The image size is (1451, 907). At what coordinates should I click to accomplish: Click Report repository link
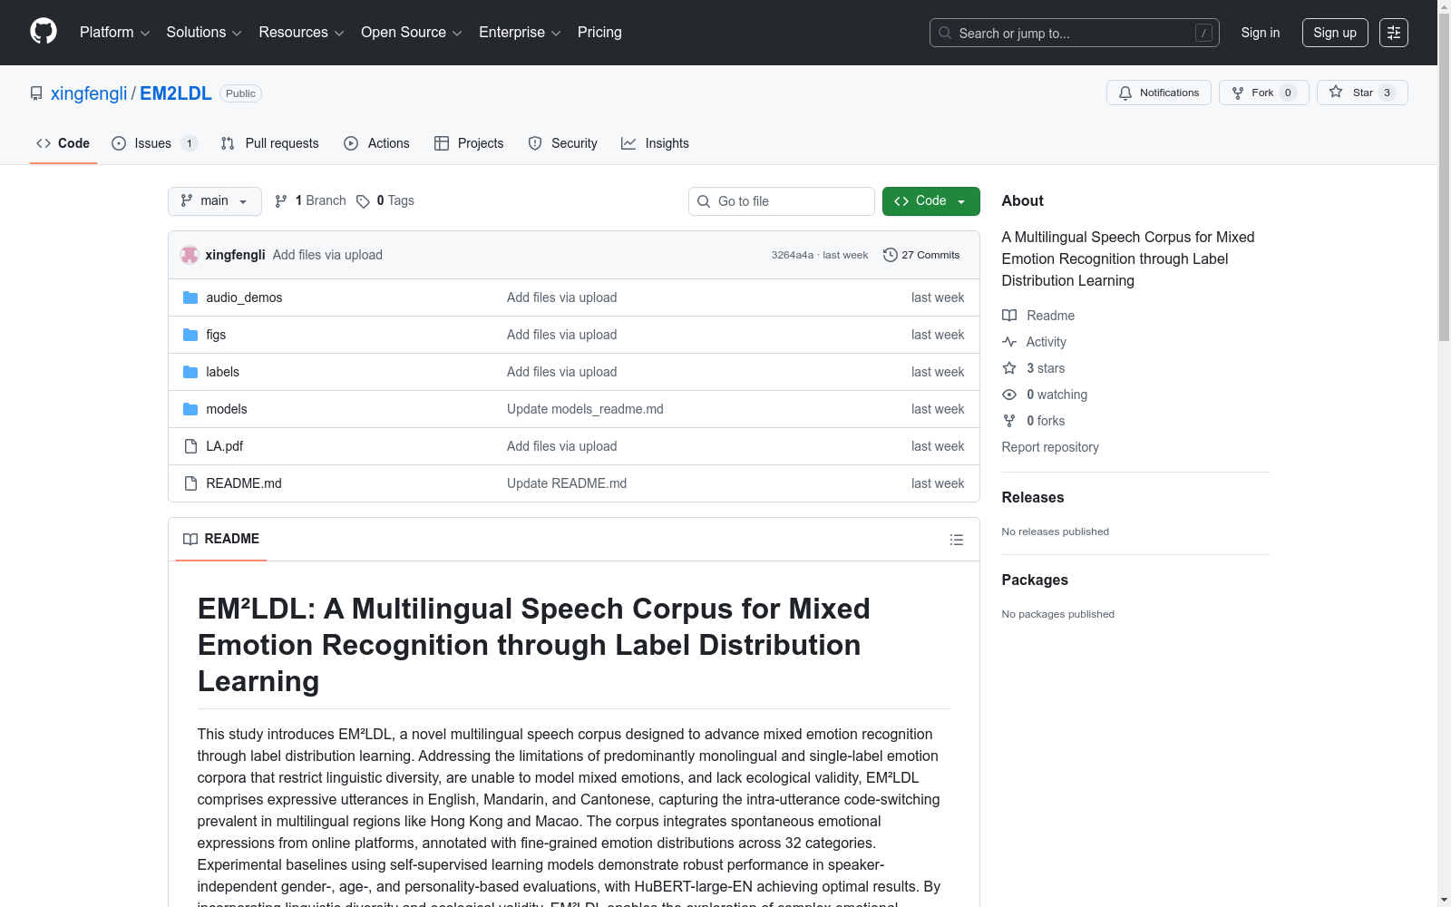tap(1050, 447)
